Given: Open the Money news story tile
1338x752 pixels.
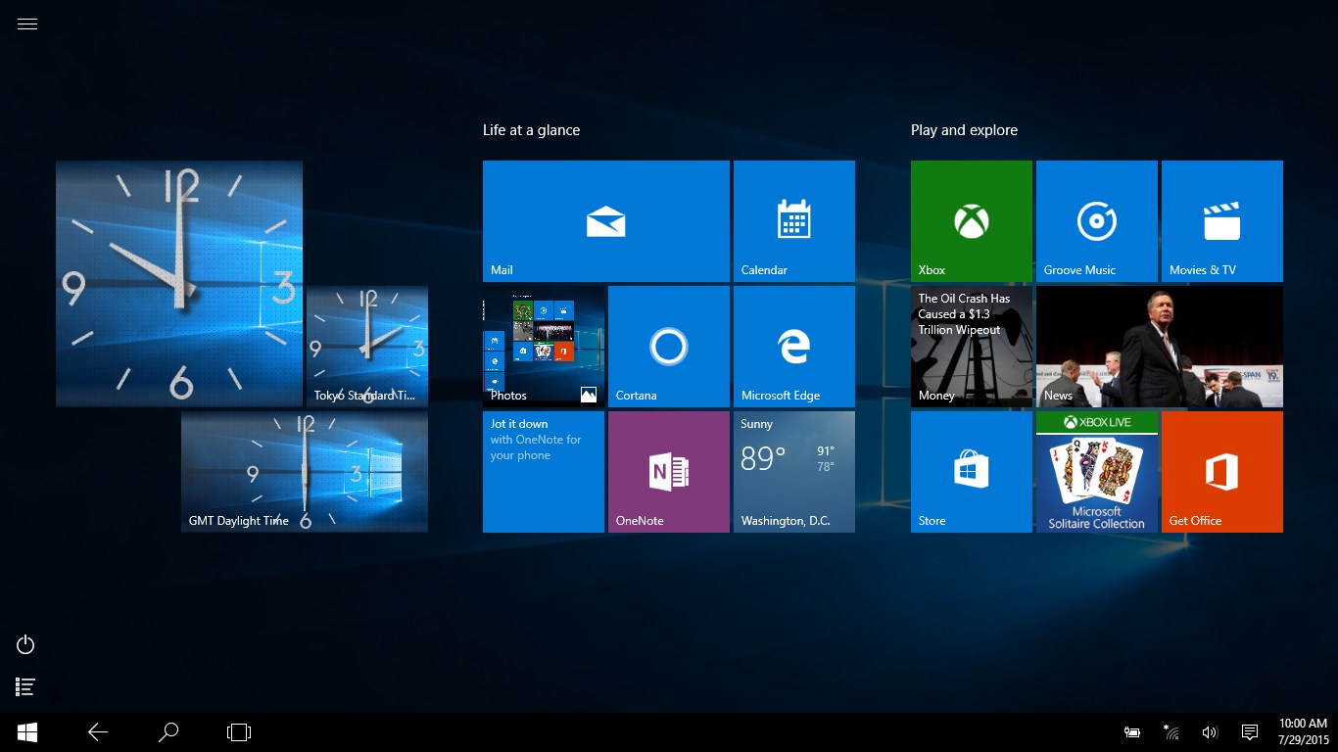Looking at the screenshot, I should [971, 346].
